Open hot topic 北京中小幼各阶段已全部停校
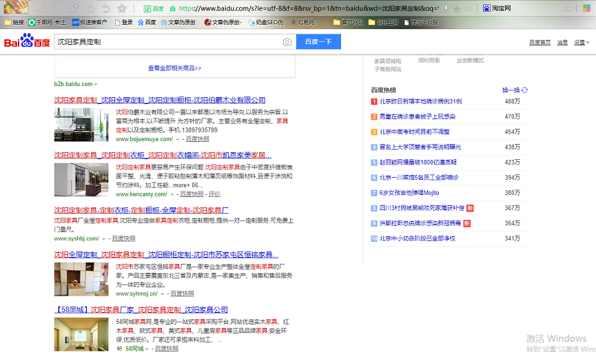Viewport: 596px width, 361px height. click(x=418, y=238)
